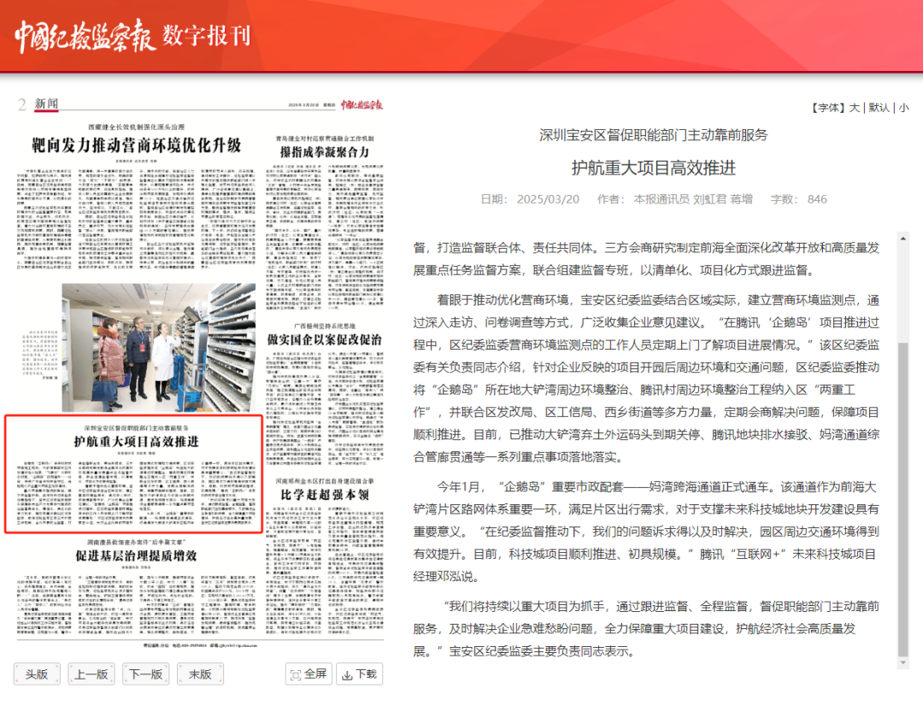Set font size to 大

click(854, 108)
